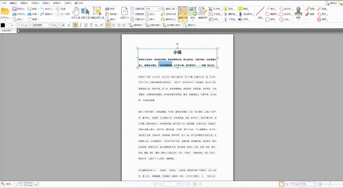Toggle align text left
This screenshot has height=188, width=343.
click(108, 25)
